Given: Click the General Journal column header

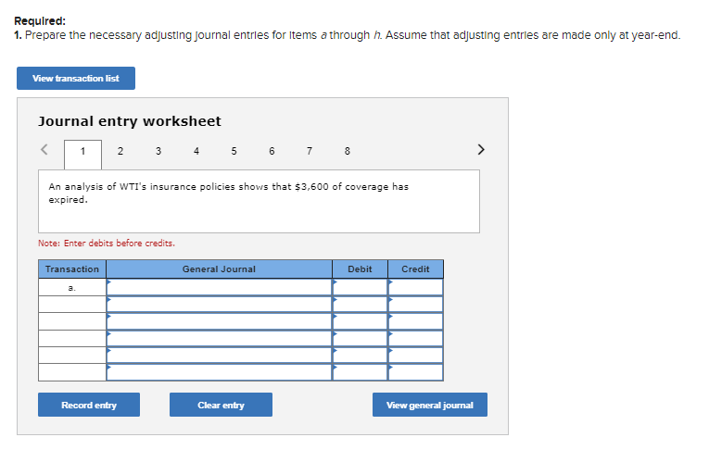Looking at the screenshot, I should [220, 269].
